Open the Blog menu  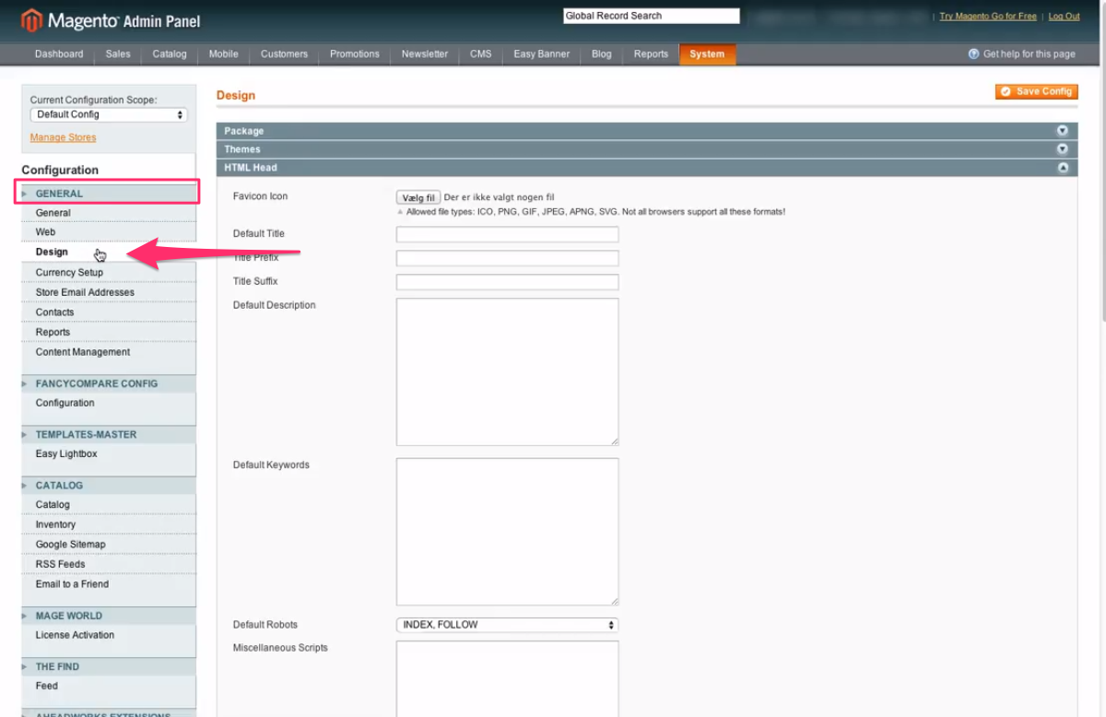[x=602, y=54]
